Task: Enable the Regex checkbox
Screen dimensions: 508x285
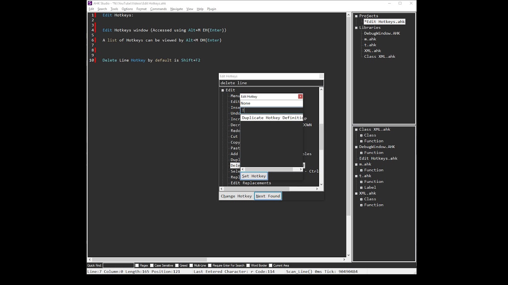Action: coord(137,265)
